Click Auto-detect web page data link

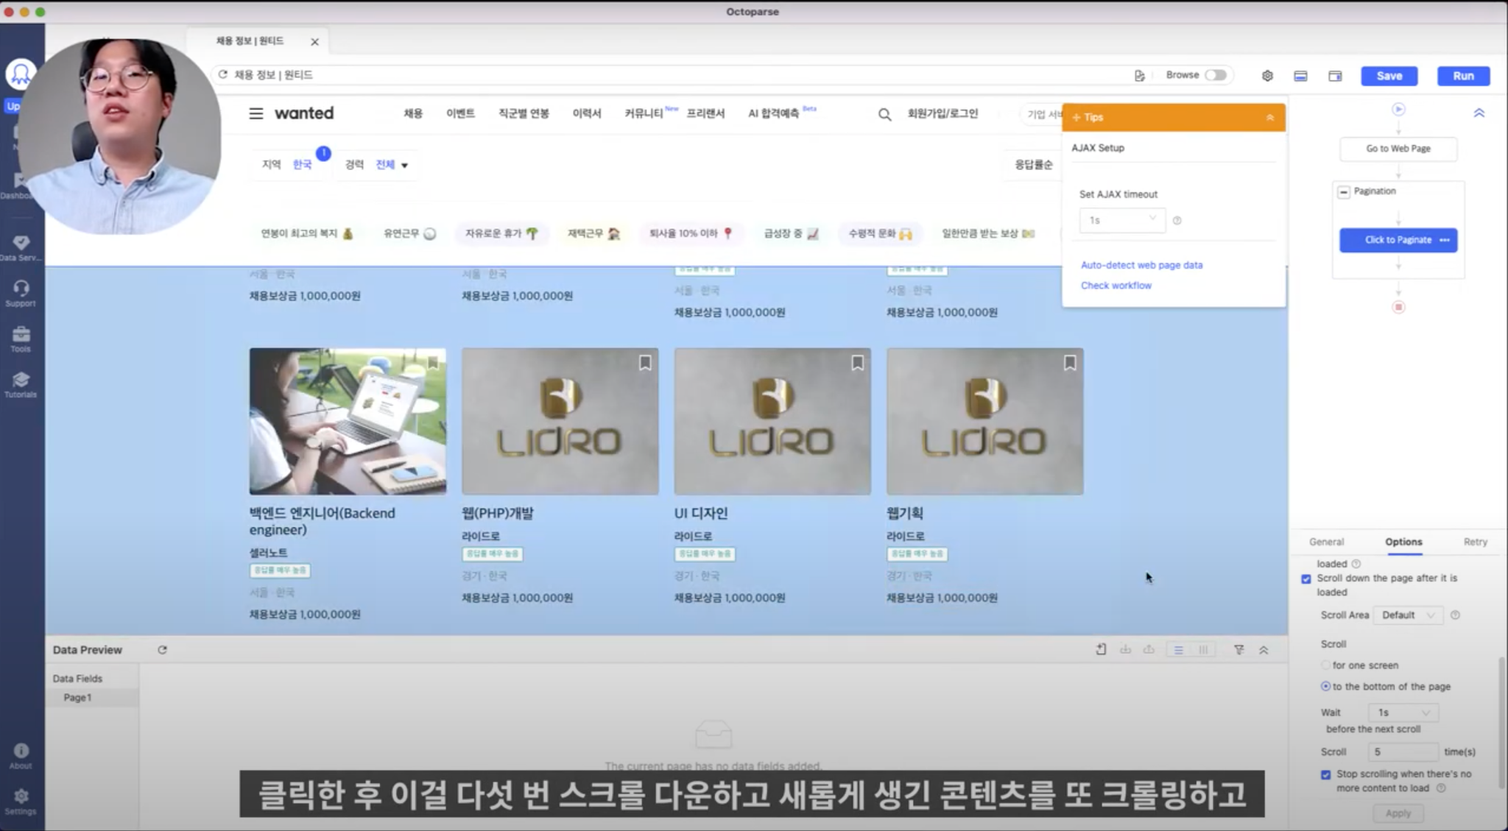click(x=1141, y=265)
